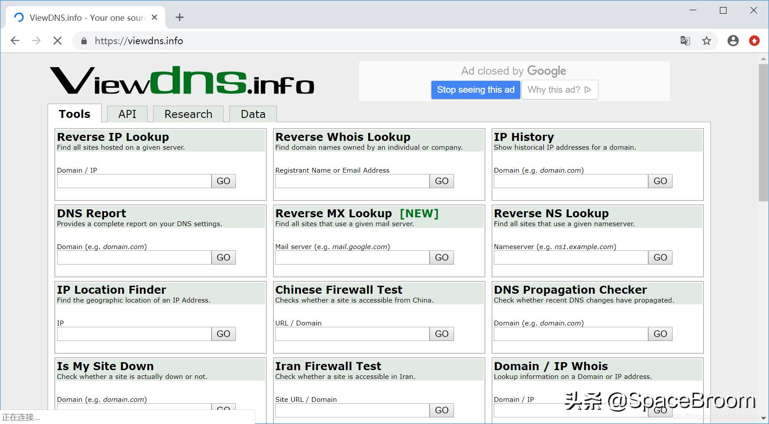Screen dimensions: 769x424
Task: Bookmark this page with the star icon
Action: (x=707, y=41)
